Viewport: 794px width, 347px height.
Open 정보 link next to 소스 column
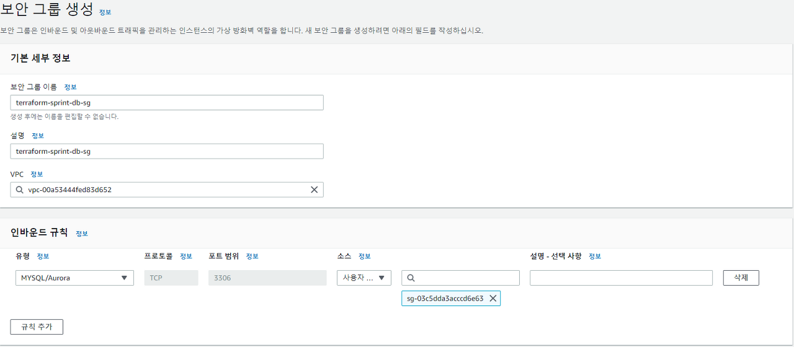pyautogui.click(x=364, y=256)
